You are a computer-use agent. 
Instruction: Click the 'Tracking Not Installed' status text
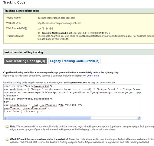54,33
